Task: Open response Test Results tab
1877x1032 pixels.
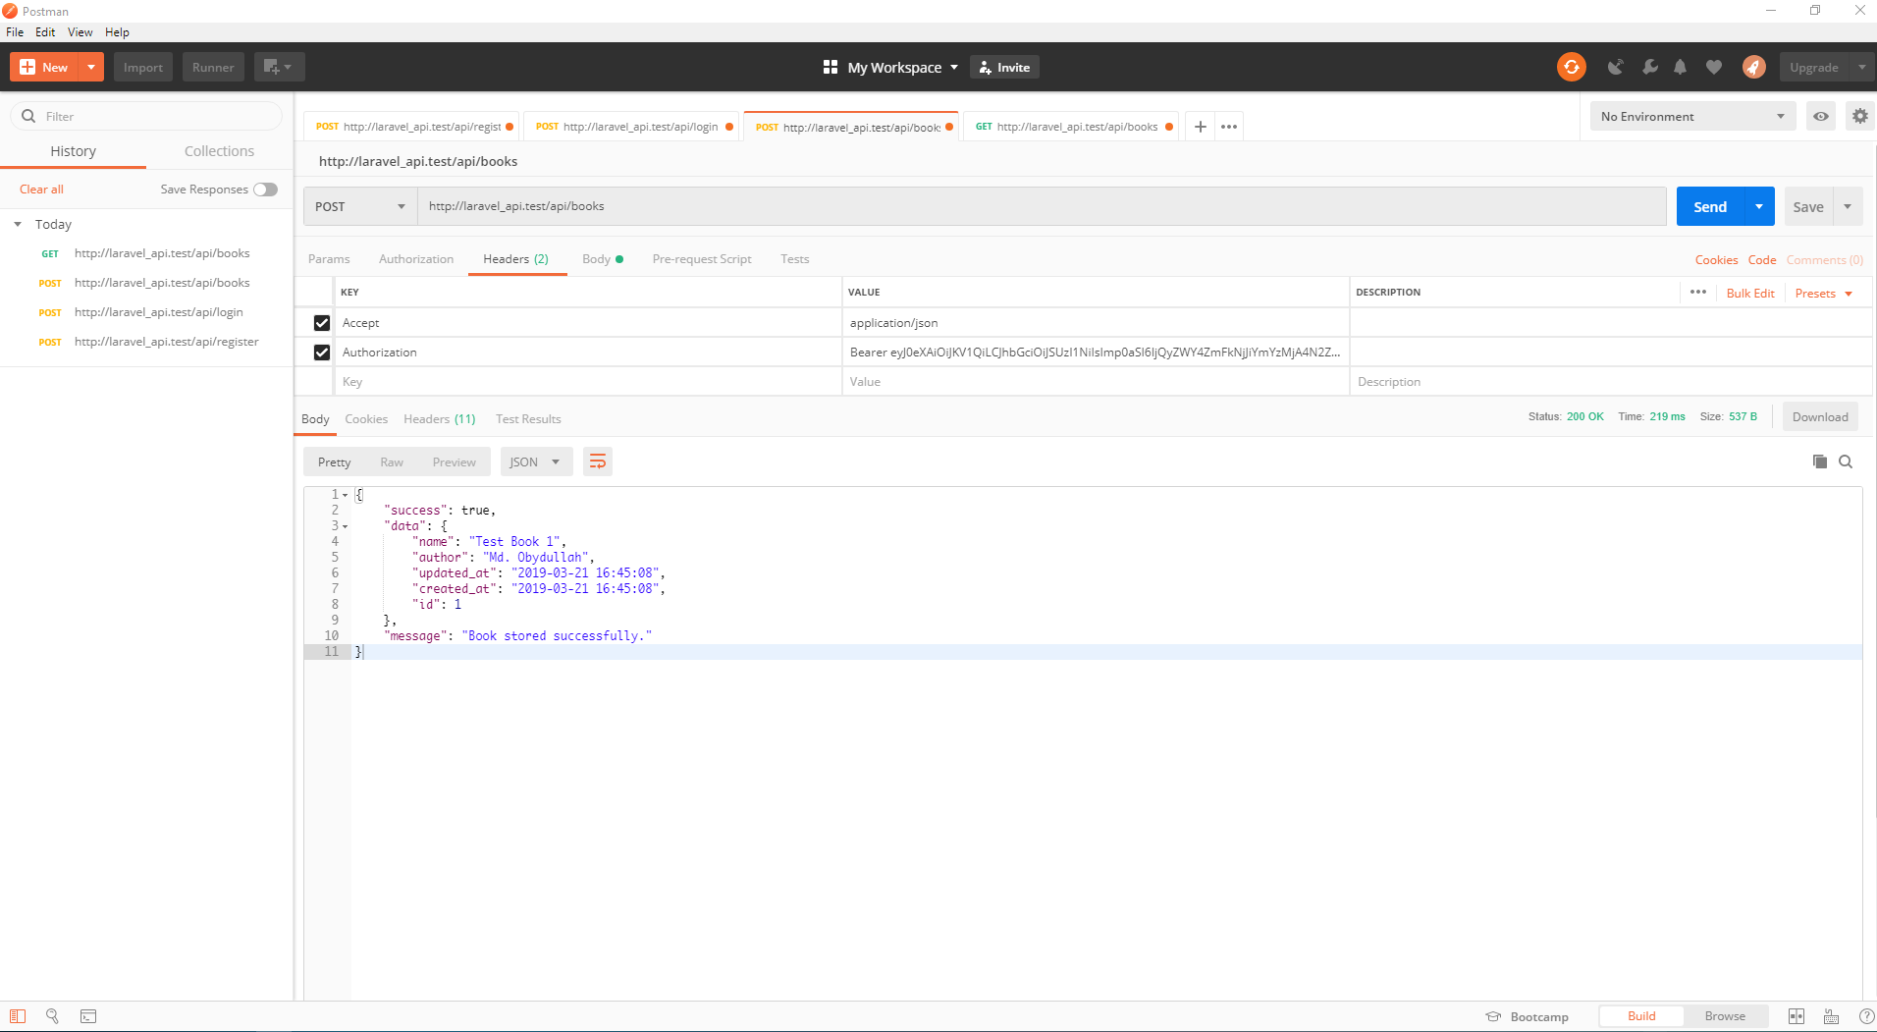Action: pos(528,419)
